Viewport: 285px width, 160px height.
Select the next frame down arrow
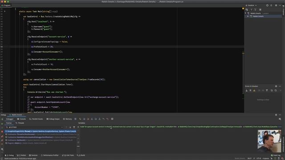[70, 127]
